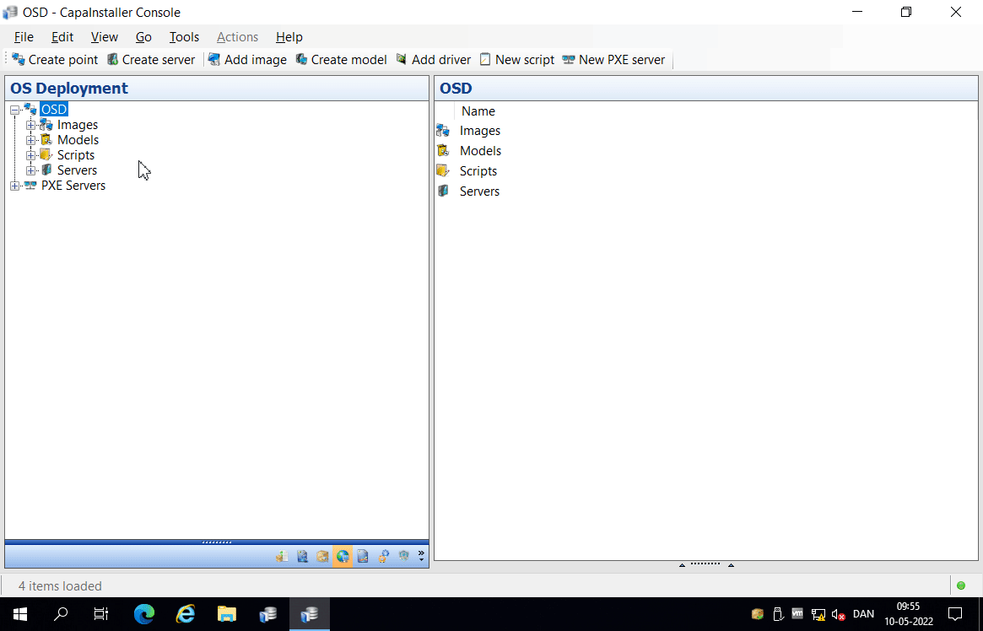Image resolution: width=983 pixels, height=631 pixels.
Task: Click the blue chart document navigation pane icon
Action: [x=362, y=557]
